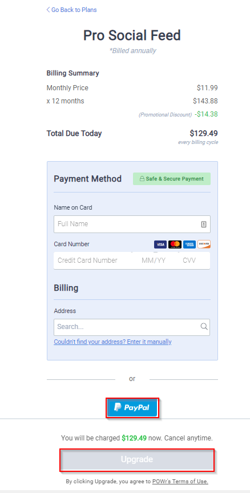The image size is (250, 493).
Task: Choose to enter your address manually
Action: click(x=113, y=342)
